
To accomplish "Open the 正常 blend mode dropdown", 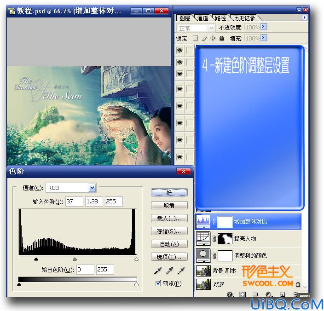I will pyautogui.click(x=211, y=28).
